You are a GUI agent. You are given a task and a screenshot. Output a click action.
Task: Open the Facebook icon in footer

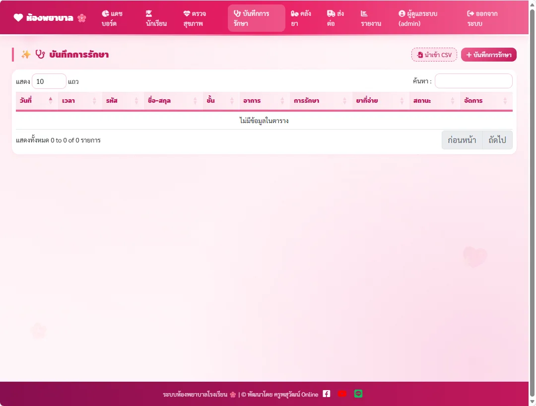327,394
